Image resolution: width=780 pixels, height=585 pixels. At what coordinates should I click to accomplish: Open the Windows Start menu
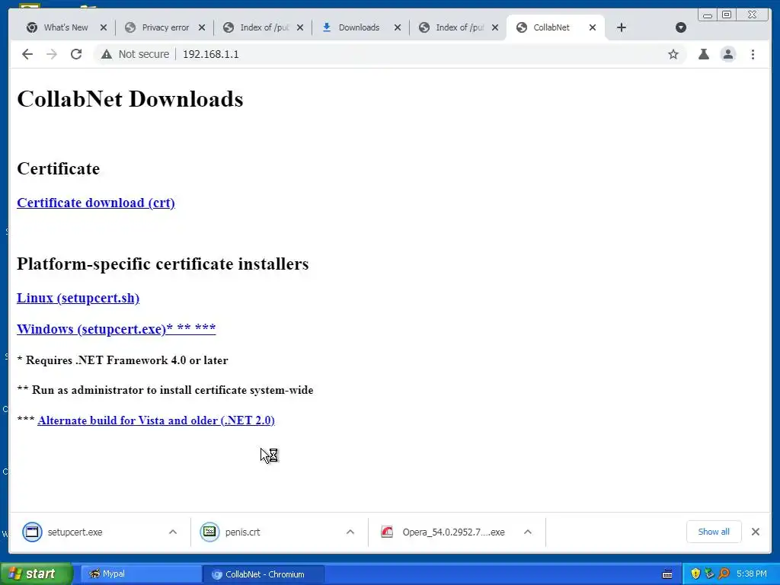(x=37, y=574)
